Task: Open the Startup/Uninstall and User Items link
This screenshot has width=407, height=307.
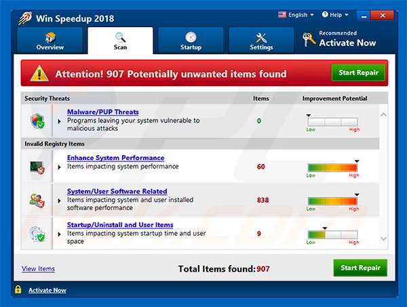Action: pyautogui.click(x=120, y=225)
